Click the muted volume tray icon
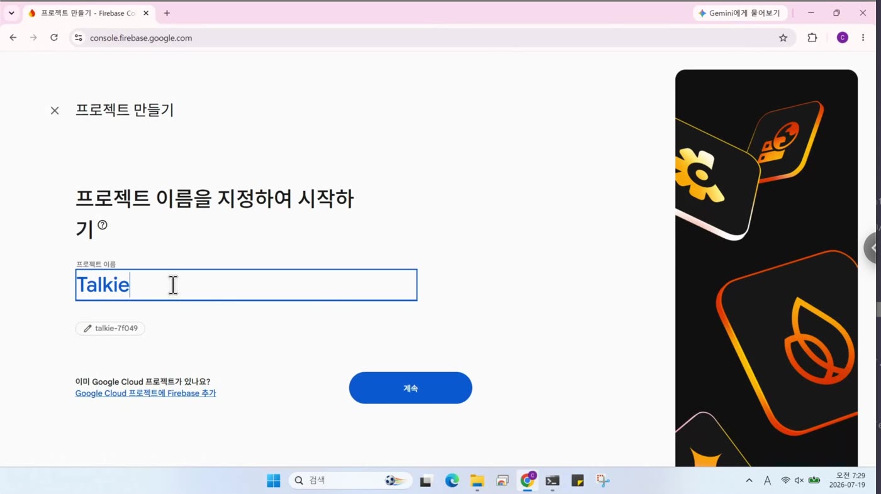Viewport: 881px width, 494px height. tap(799, 481)
